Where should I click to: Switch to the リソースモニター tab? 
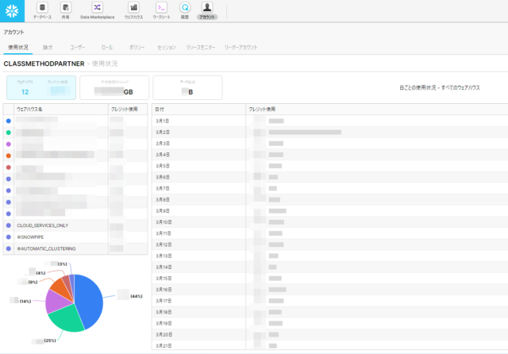tap(201, 48)
